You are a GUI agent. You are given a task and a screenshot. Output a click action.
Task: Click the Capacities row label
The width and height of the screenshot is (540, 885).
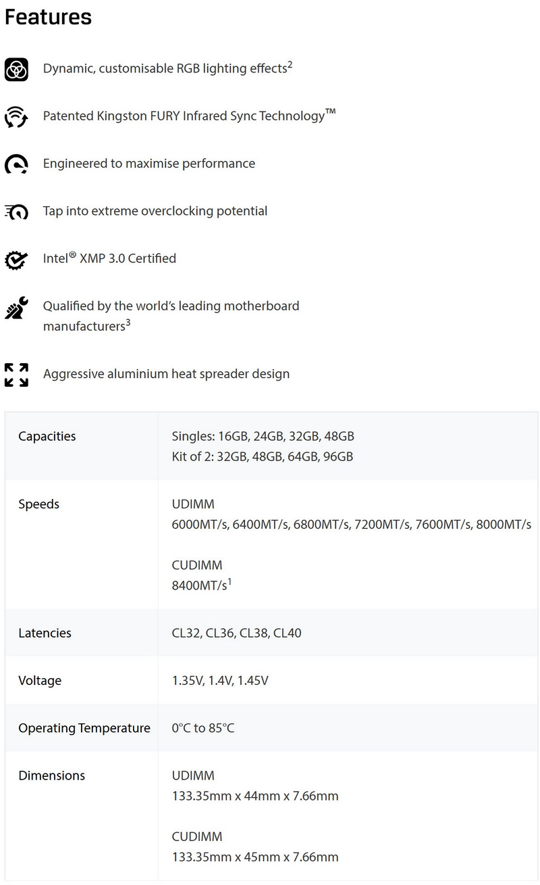pos(47,436)
